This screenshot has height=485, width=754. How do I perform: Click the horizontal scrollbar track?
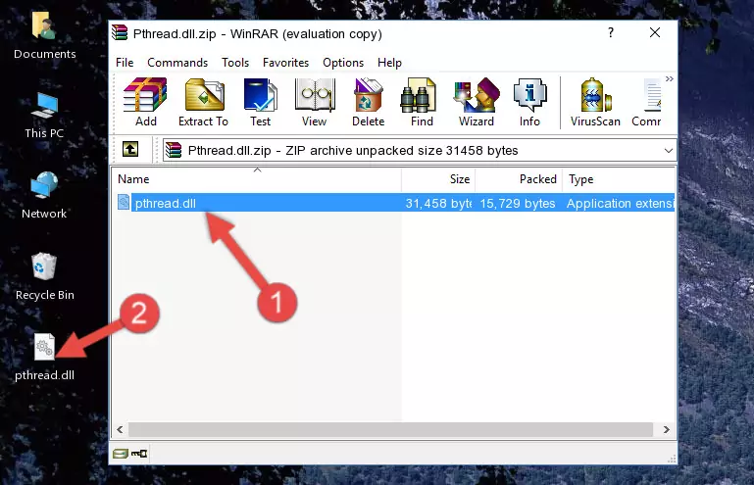pyautogui.click(x=390, y=429)
